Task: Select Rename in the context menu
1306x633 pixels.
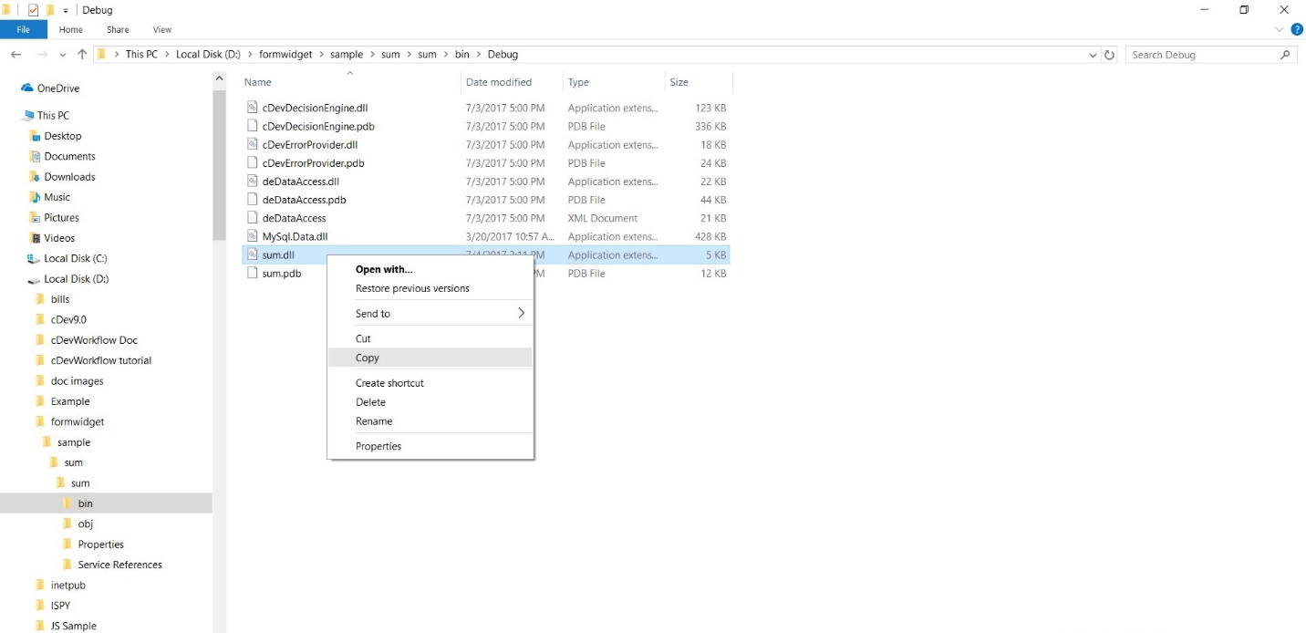Action: (374, 421)
